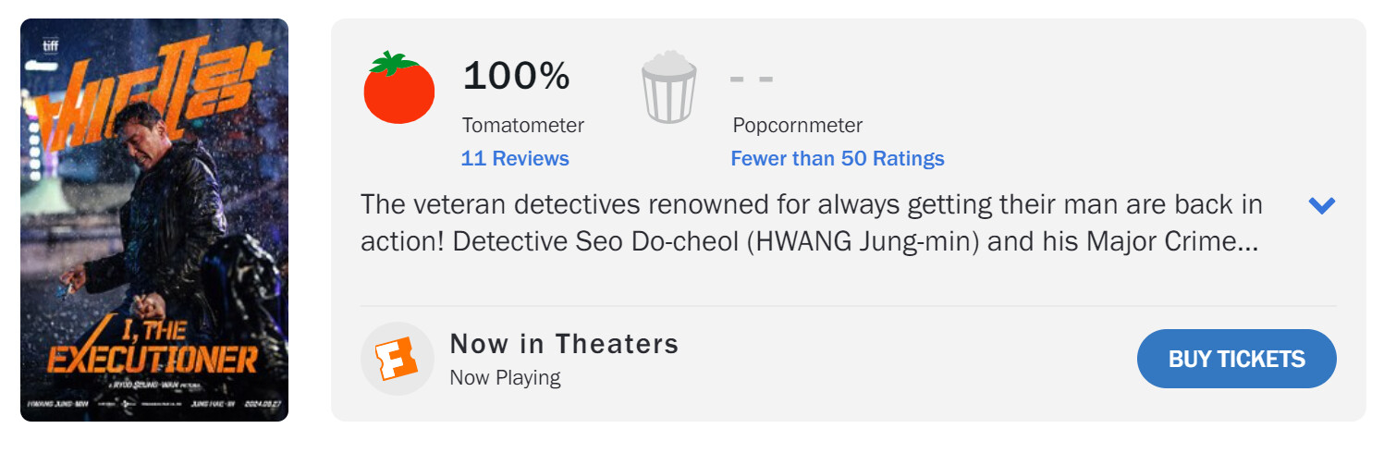
Task: Click the 100% Tomatometer score
Action: (516, 76)
